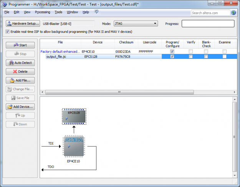Open Add File dialog
The height and width of the screenshot is (187, 240).
(x=20, y=80)
